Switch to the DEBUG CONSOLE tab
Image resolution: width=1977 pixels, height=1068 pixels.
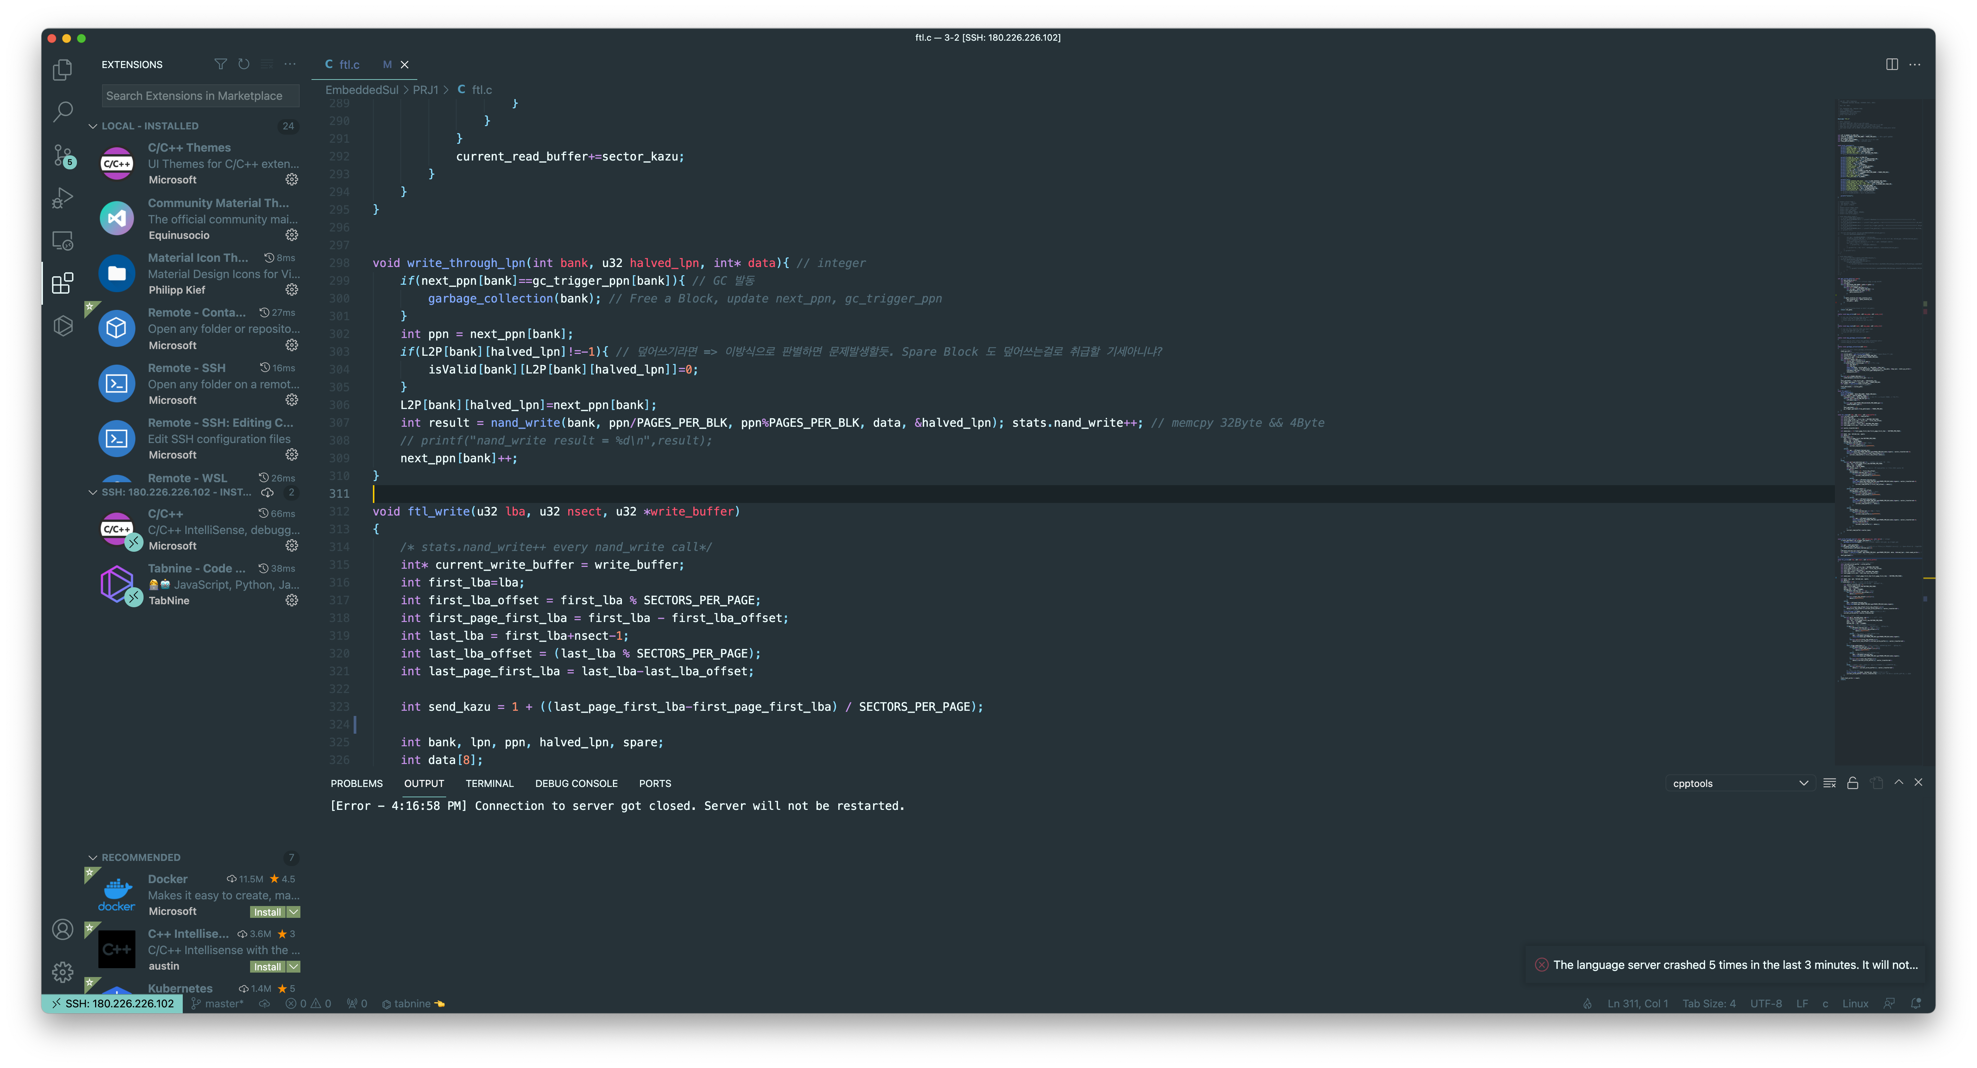[x=576, y=783]
